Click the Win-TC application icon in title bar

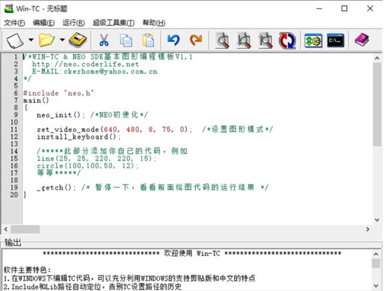[9, 9]
